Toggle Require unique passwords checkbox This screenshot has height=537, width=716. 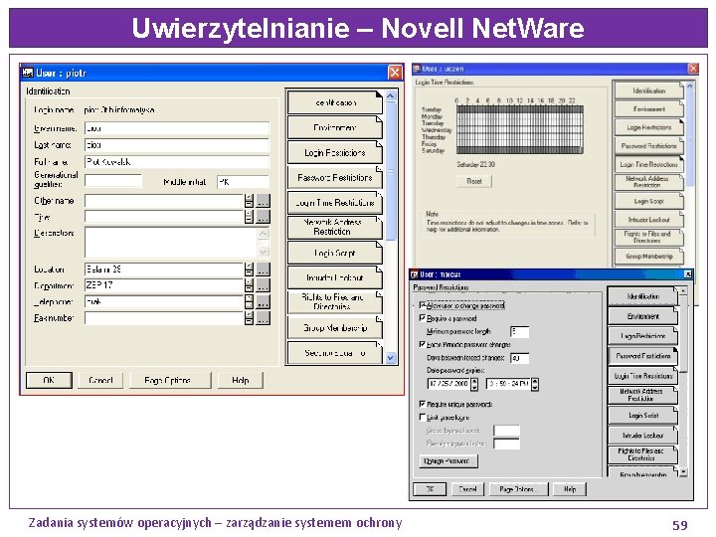423,404
